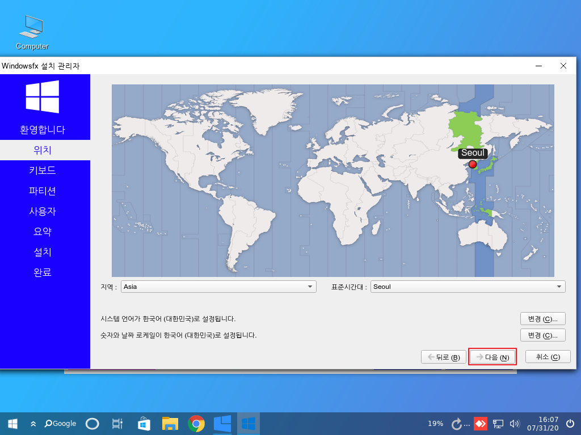The image size is (581, 435).
Task: Launch Chrome from the taskbar
Action: 196,424
